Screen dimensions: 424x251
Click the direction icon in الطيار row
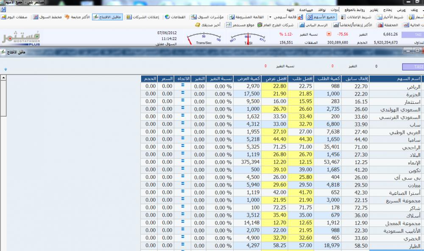click(x=182, y=244)
